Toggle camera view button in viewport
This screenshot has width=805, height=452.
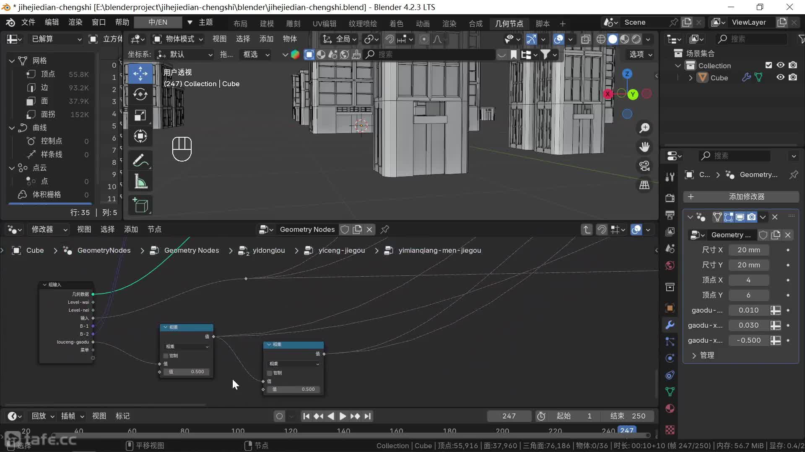pyautogui.click(x=644, y=166)
